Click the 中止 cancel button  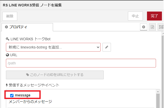coord(135,16)
